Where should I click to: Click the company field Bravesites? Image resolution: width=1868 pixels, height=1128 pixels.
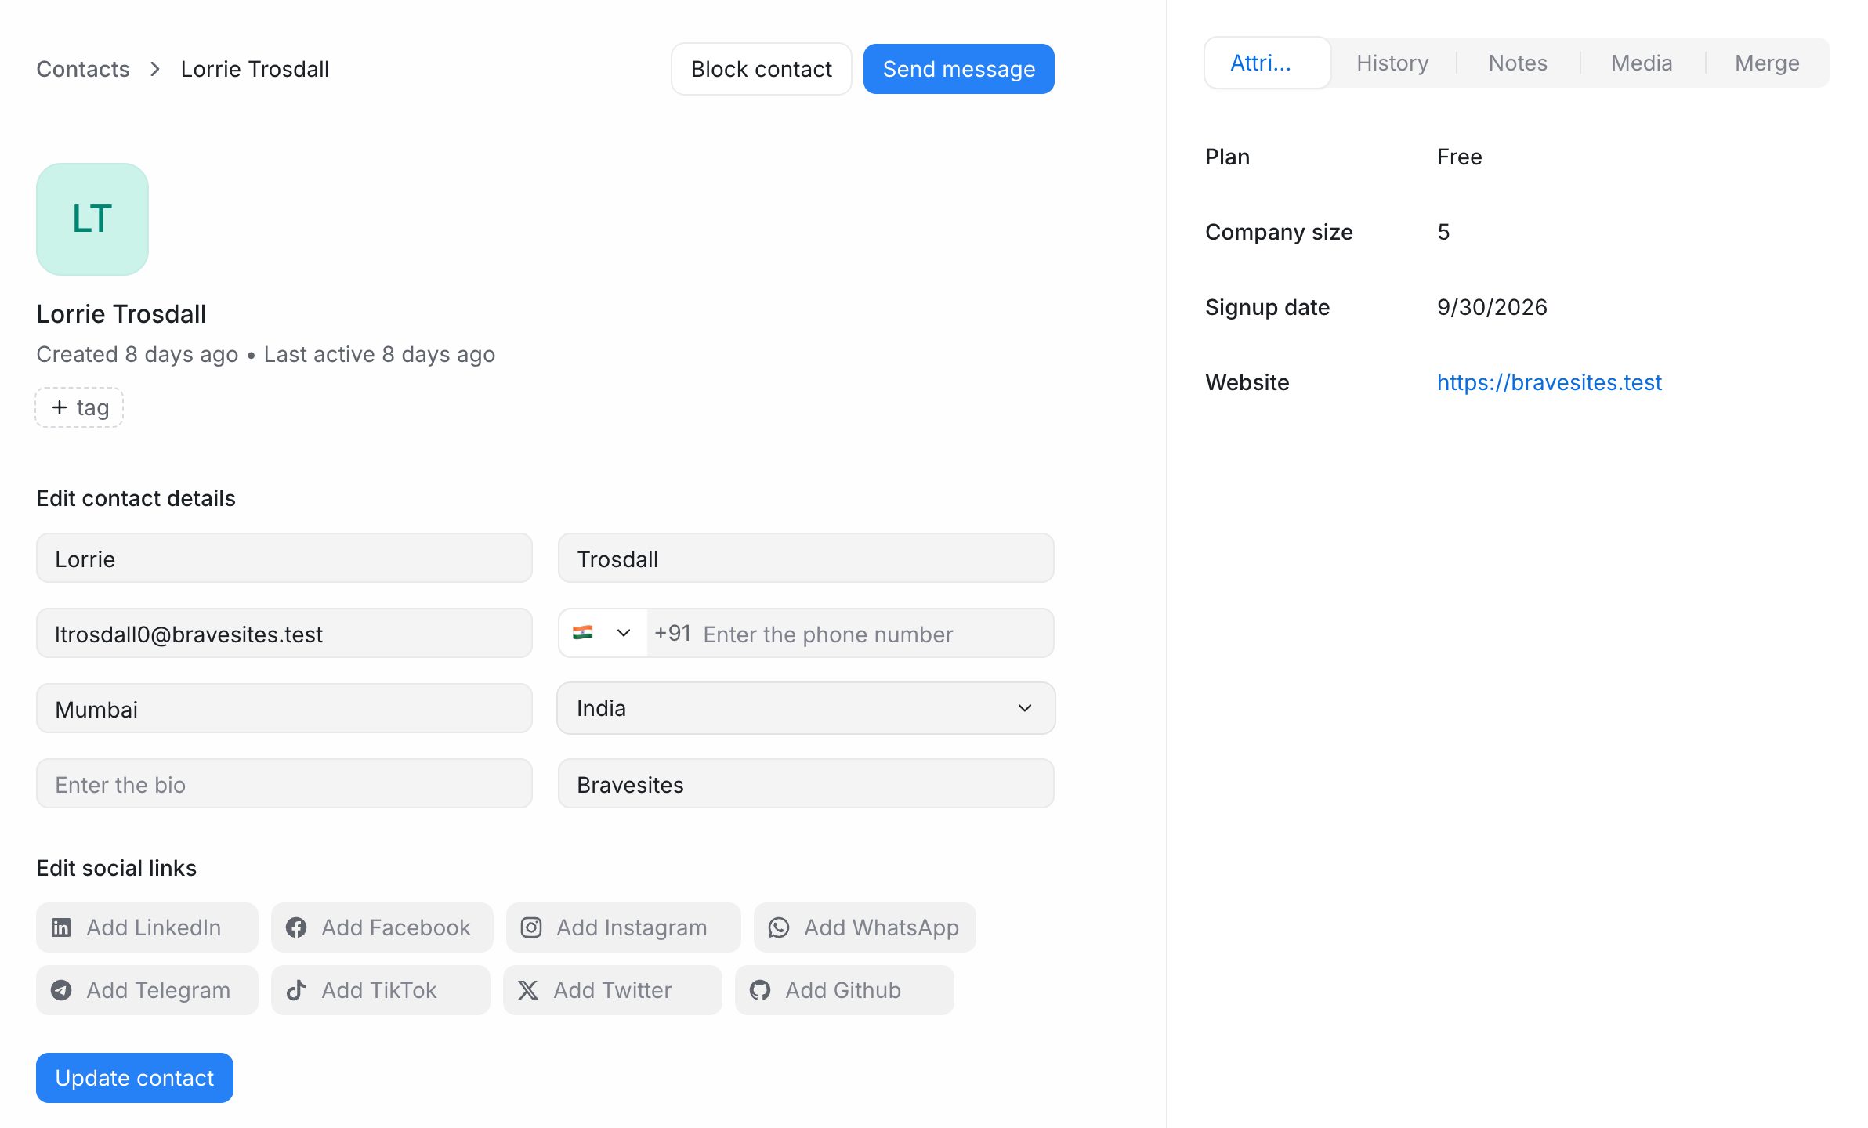[x=805, y=783]
